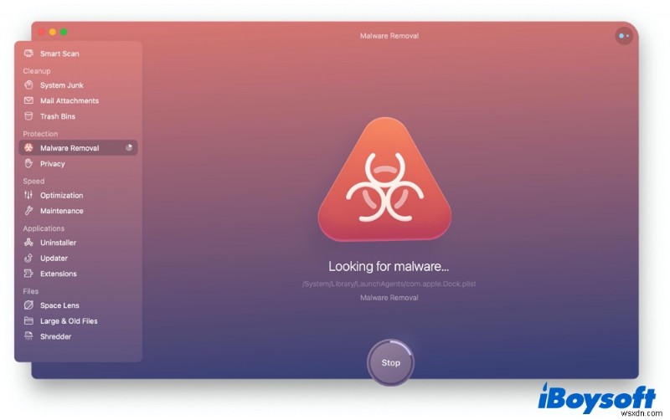Click the Files section header

click(x=31, y=291)
